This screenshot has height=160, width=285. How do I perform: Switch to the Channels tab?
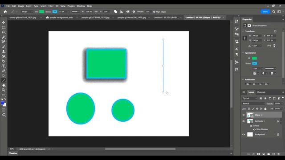point(261,92)
